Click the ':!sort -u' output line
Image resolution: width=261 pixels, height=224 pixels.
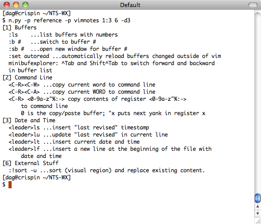coord(107,170)
